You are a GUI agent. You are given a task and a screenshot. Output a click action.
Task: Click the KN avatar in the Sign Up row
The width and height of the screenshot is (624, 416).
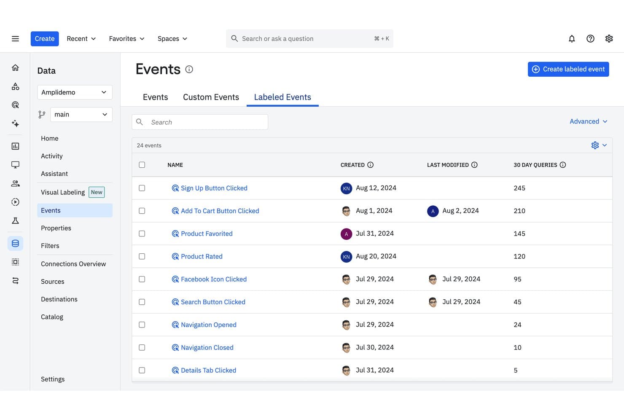click(346, 188)
